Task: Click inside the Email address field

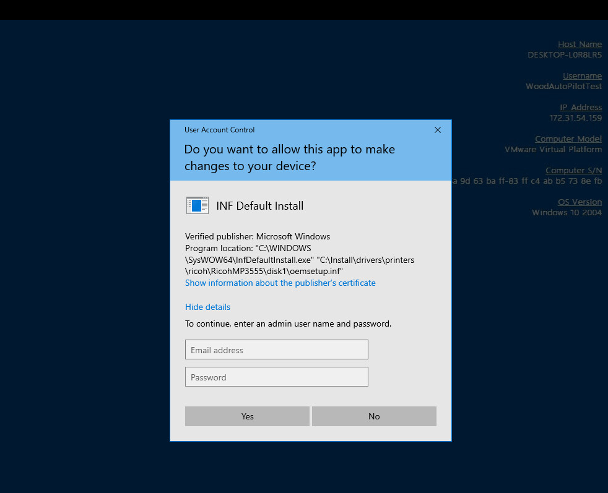Action: click(x=276, y=349)
